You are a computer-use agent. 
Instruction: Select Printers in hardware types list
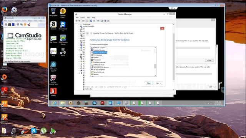95,58
